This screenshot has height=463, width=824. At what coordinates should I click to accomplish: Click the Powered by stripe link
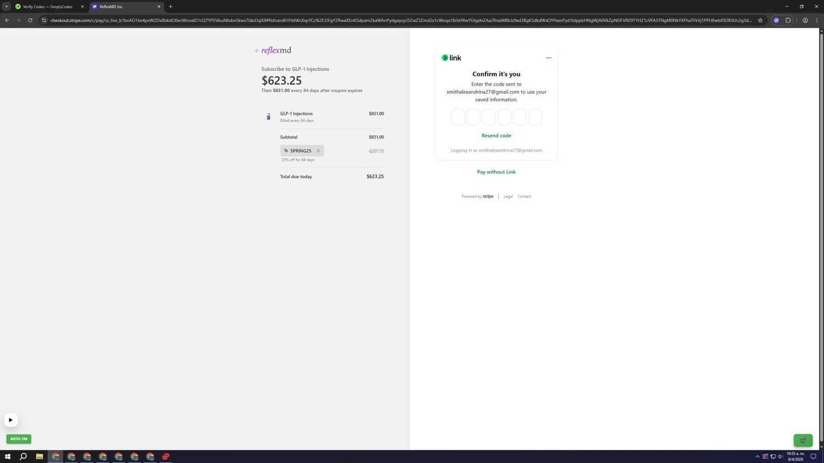click(x=477, y=196)
